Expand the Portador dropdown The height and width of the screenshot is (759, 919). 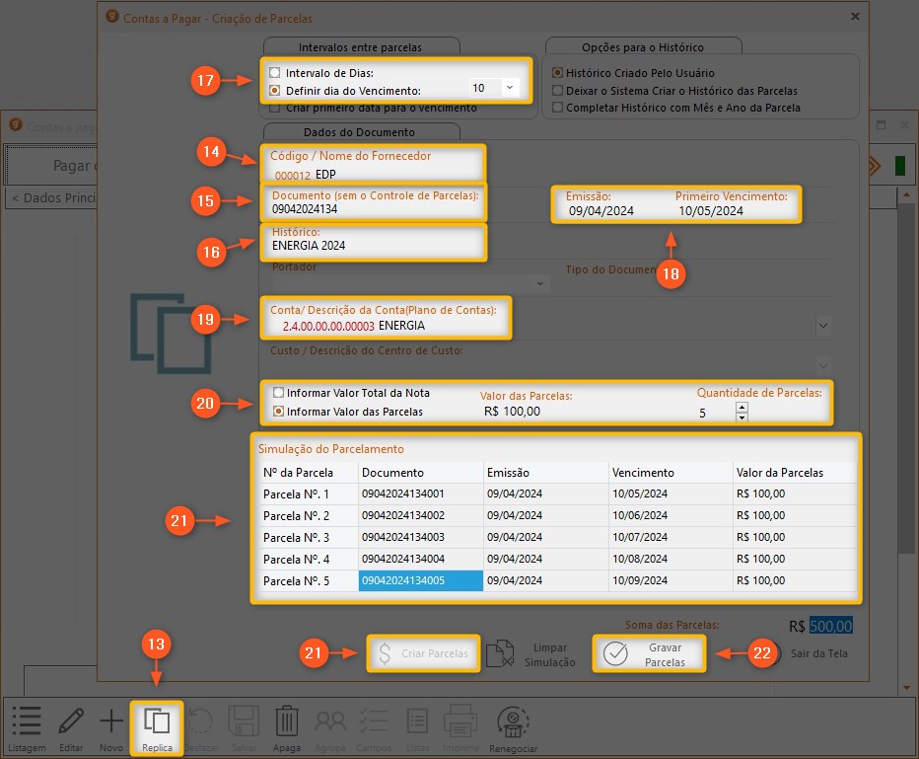coord(540,284)
